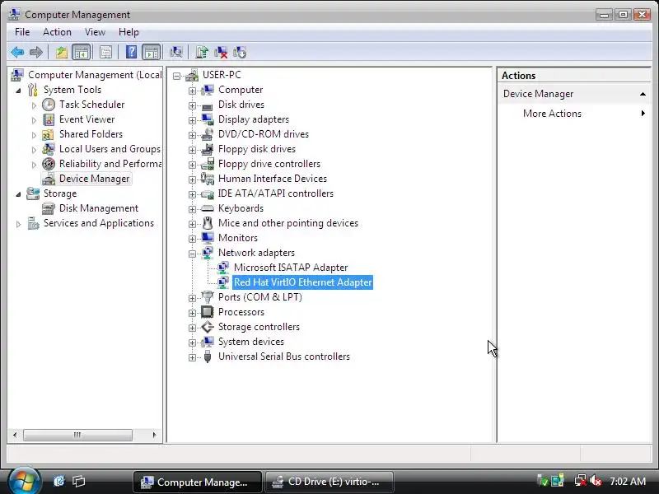Click the 7:02 AM system clock

tap(628, 482)
